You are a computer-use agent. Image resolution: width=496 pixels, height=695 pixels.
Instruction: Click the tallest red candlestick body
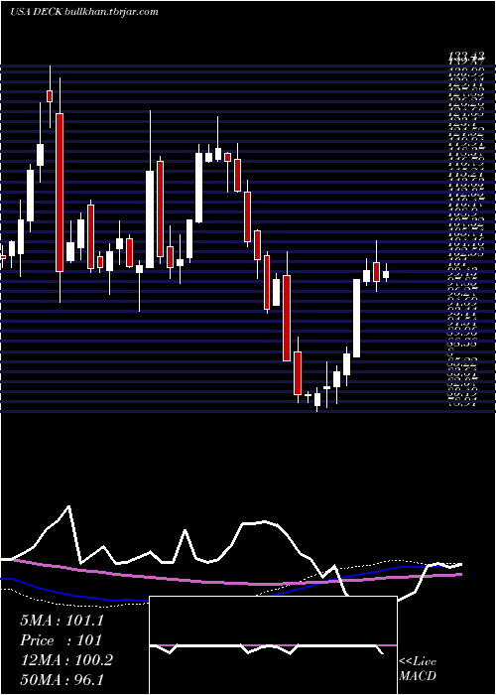(60, 193)
